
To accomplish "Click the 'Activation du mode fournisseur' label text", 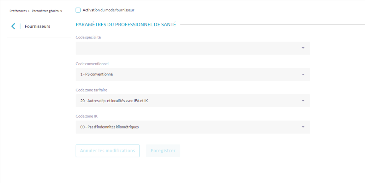I will (x=108, y=10).
